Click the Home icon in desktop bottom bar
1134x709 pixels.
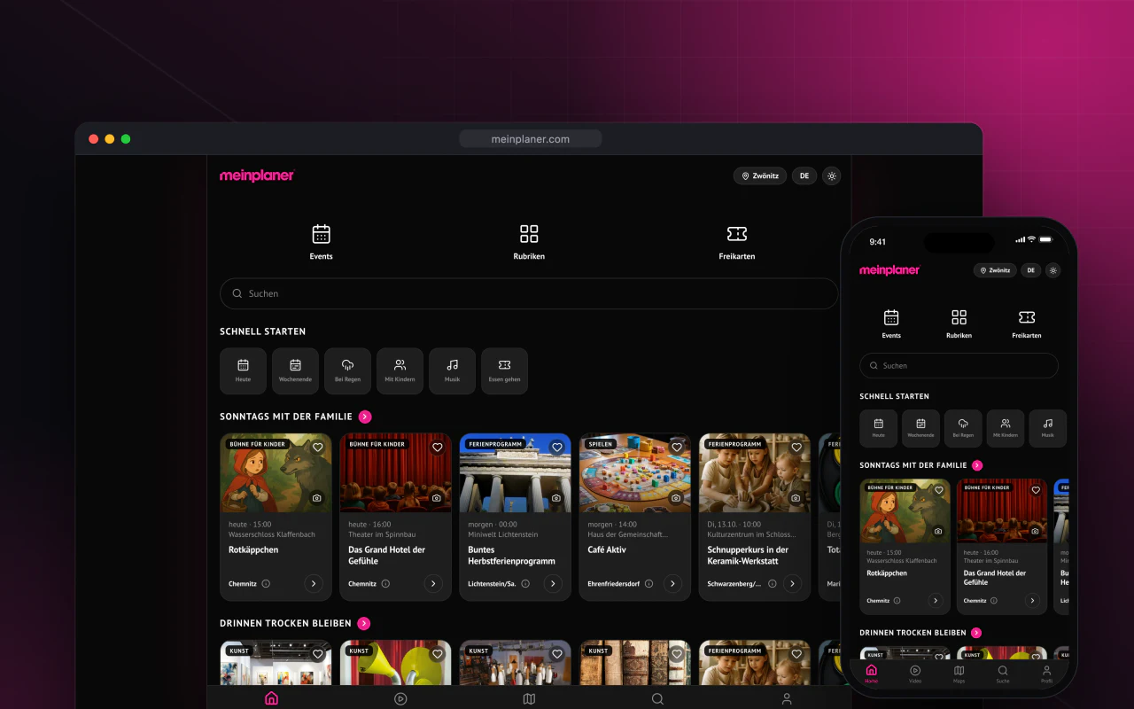272,698
